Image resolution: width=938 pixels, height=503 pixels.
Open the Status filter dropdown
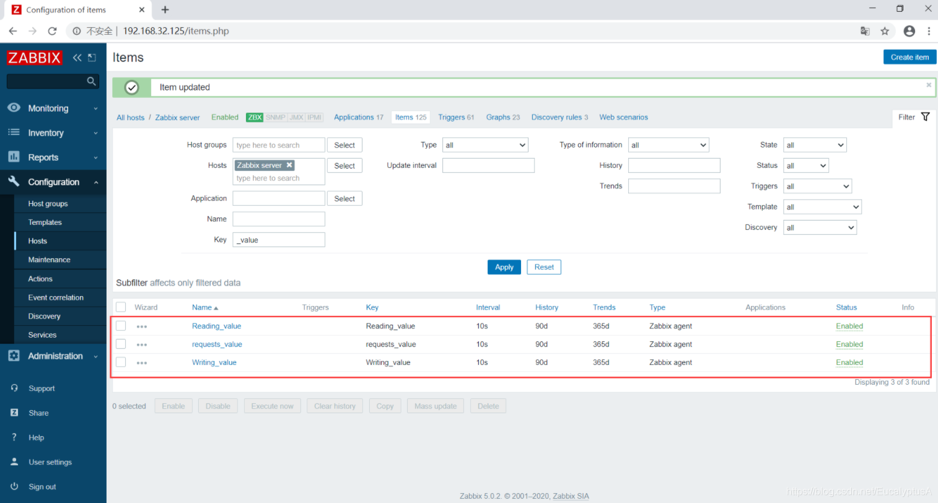806,165
